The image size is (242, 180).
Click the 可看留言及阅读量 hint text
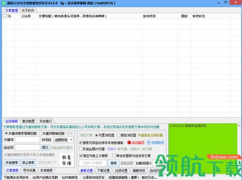pyautogui.click(x=151, y=135)
